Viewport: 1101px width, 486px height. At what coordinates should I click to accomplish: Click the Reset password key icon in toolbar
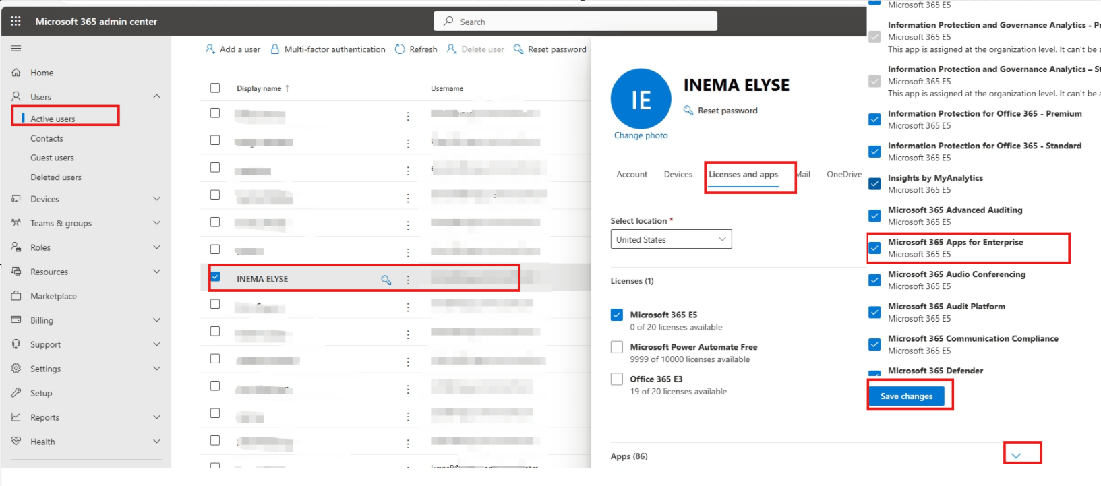coord(518,49)
